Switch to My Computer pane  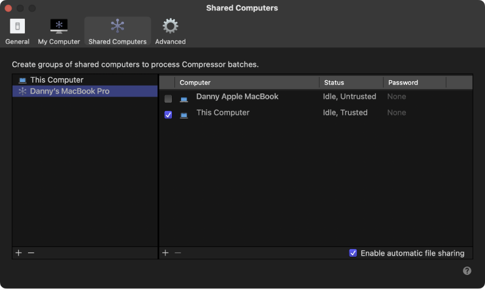[x=59, y=31]
